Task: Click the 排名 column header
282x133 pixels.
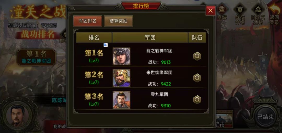Action: (94, 37)
